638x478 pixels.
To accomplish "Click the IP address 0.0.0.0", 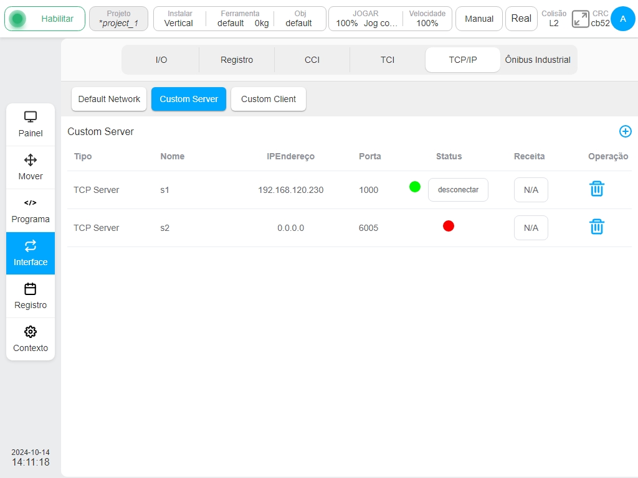I will [290, 228].
